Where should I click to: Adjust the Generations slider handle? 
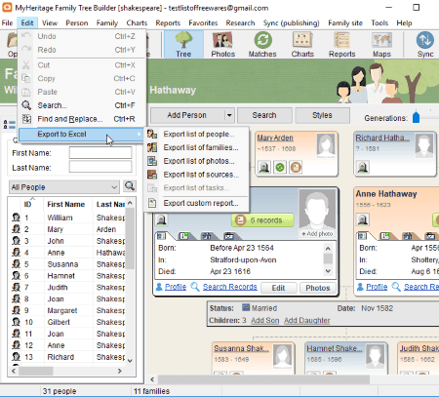point(416,117)
